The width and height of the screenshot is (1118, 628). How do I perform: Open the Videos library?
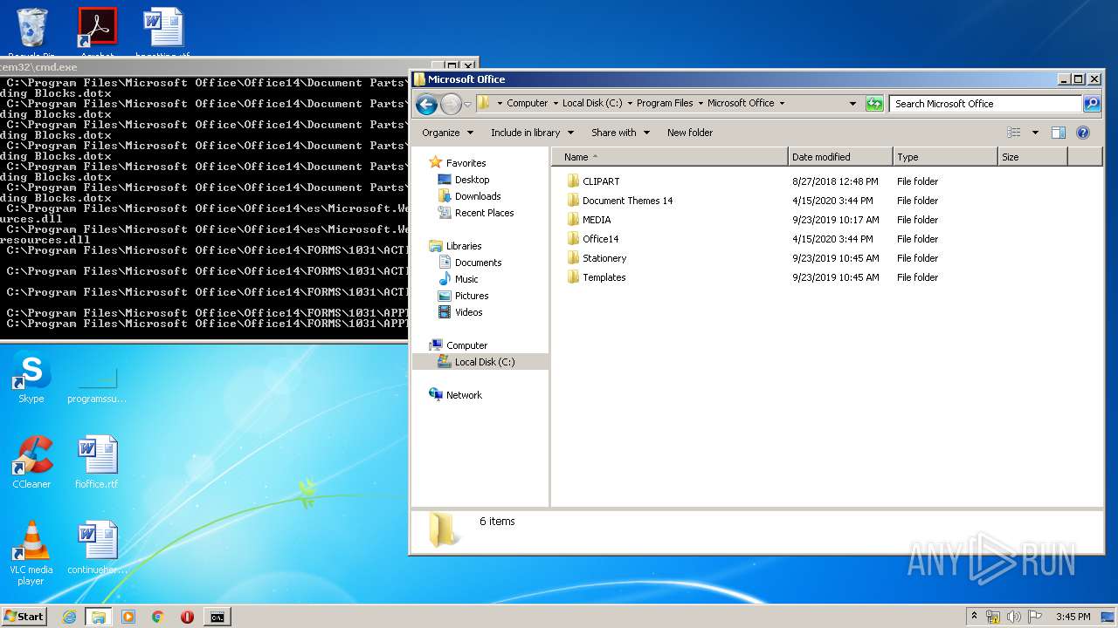click(468, 312)
